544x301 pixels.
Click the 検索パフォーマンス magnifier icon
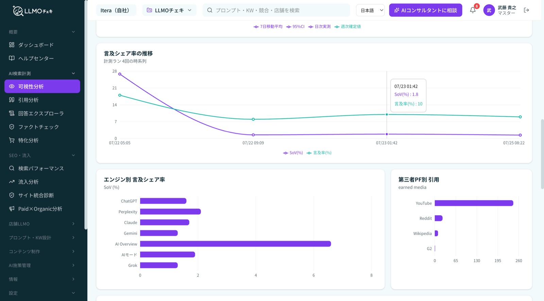(12, 168)
